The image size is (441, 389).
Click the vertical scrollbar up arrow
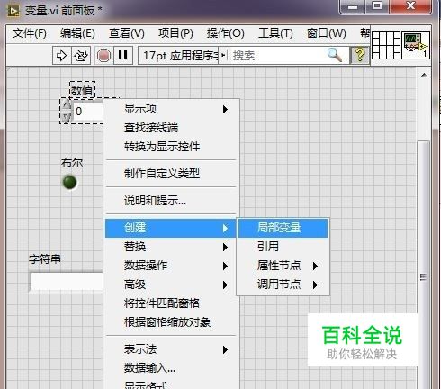pos(424,75)
